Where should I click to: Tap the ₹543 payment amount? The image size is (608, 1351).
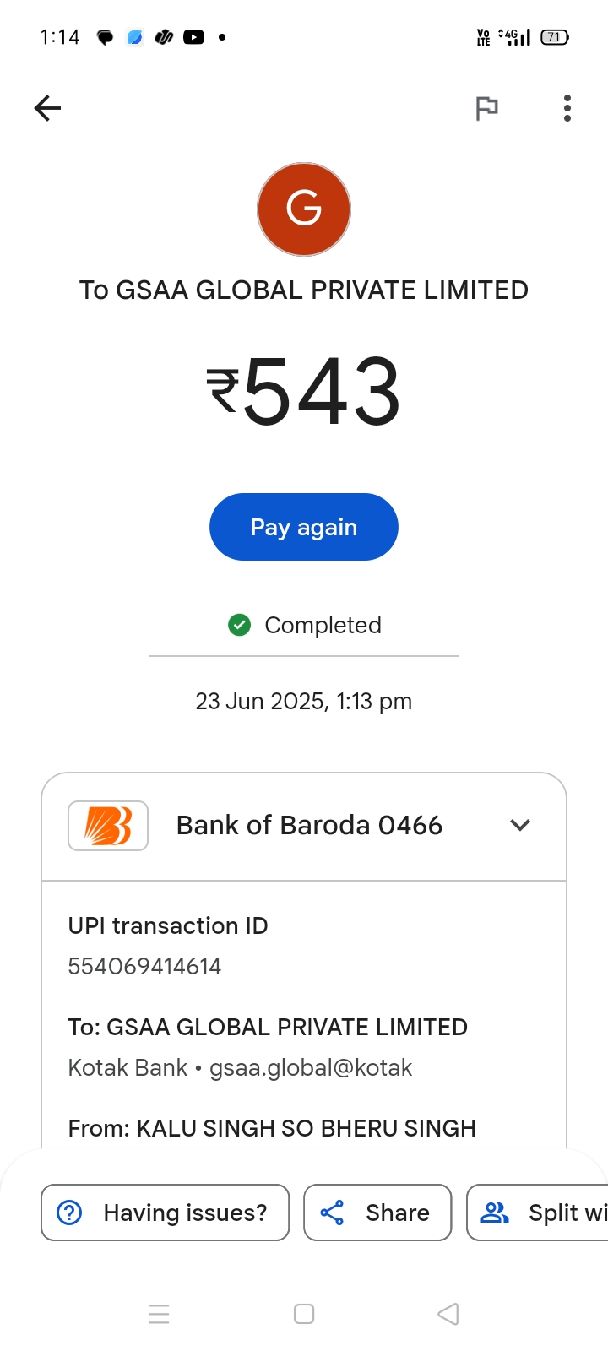click(304, 391)
